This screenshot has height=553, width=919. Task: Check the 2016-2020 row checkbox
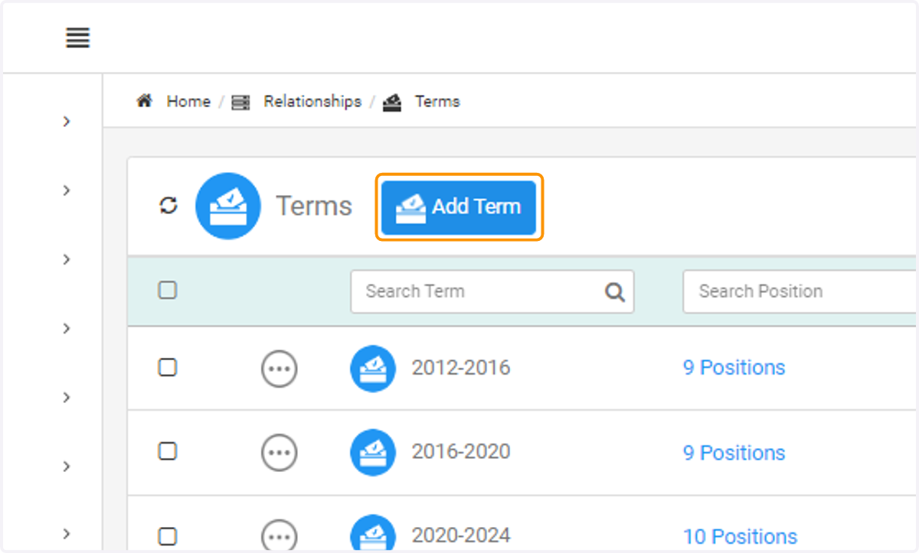[168, 451]
